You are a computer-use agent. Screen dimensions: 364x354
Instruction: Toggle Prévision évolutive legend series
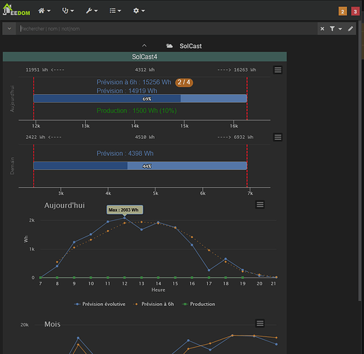pos(100,304)
